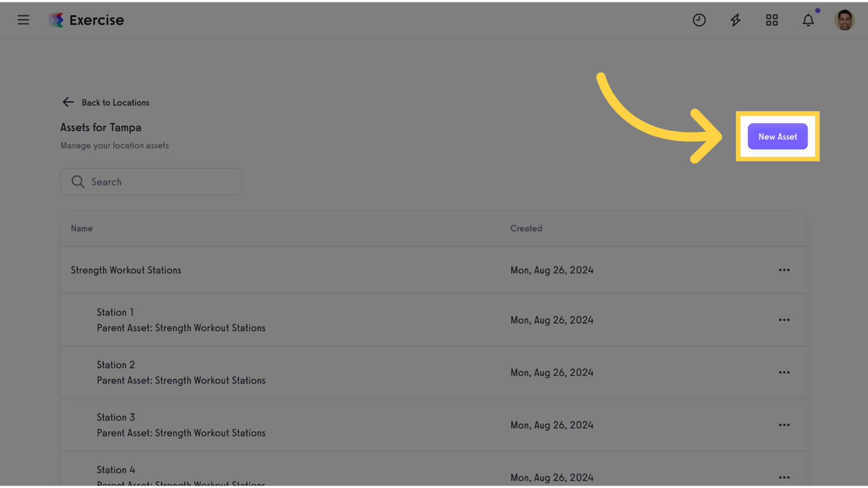
Task: Select the Strength Workout Stations row
Action: (126, 270)
